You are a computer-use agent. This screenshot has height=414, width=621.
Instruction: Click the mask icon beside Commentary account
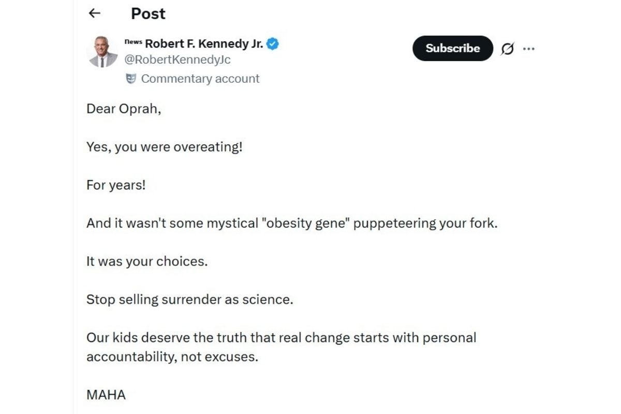(131, 79)
